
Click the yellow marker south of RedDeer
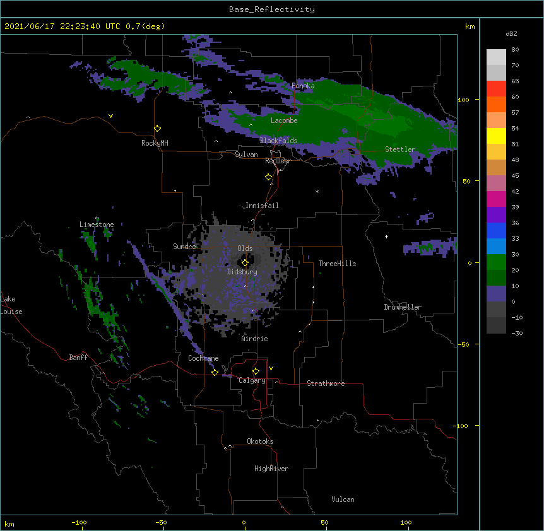269,177
